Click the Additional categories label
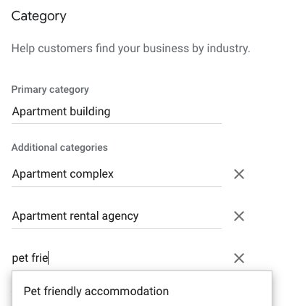This screenshot has height=306, width=284. click(59, 147)
